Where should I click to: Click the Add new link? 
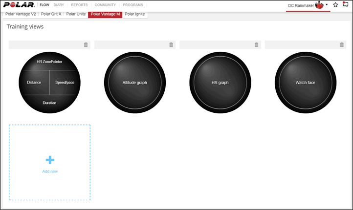[x=50, y=171]
